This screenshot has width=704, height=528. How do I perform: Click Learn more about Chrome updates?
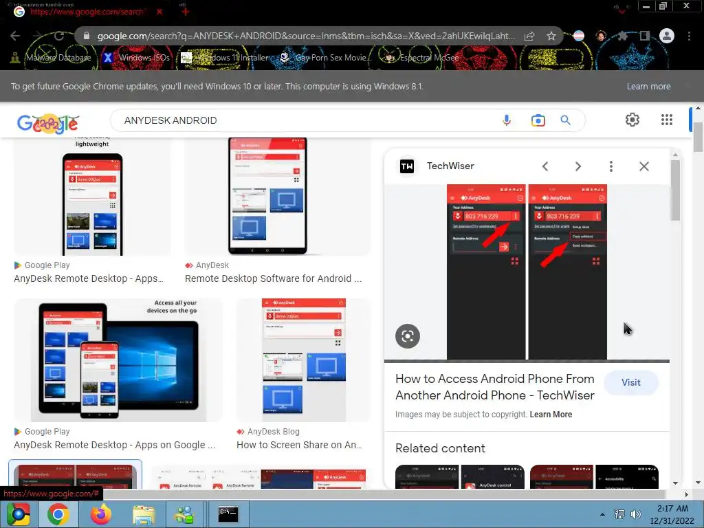click(648, 86)
